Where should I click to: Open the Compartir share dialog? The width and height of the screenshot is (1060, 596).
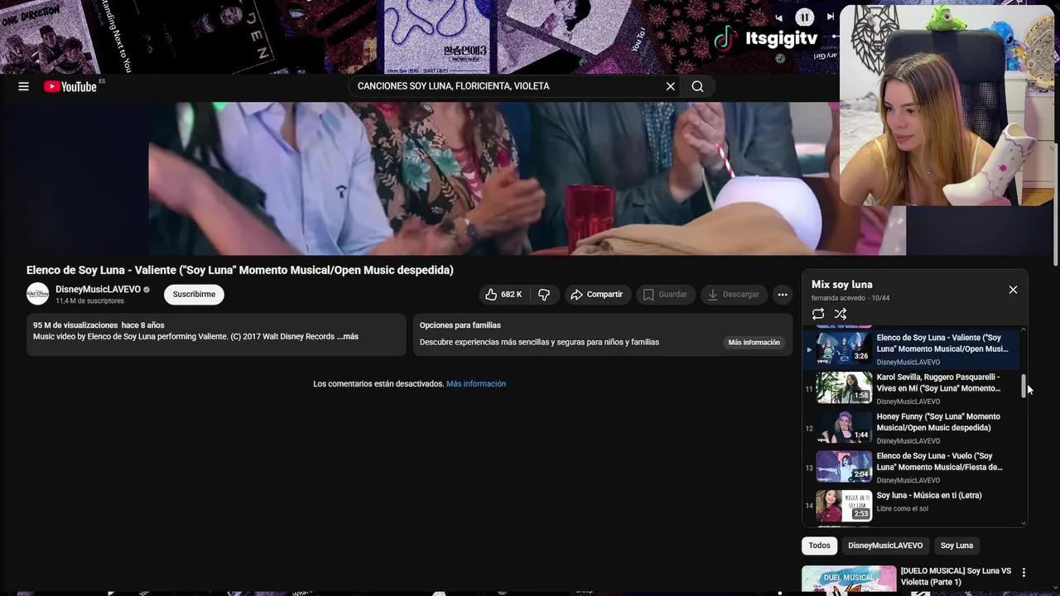tap(598, 295)
